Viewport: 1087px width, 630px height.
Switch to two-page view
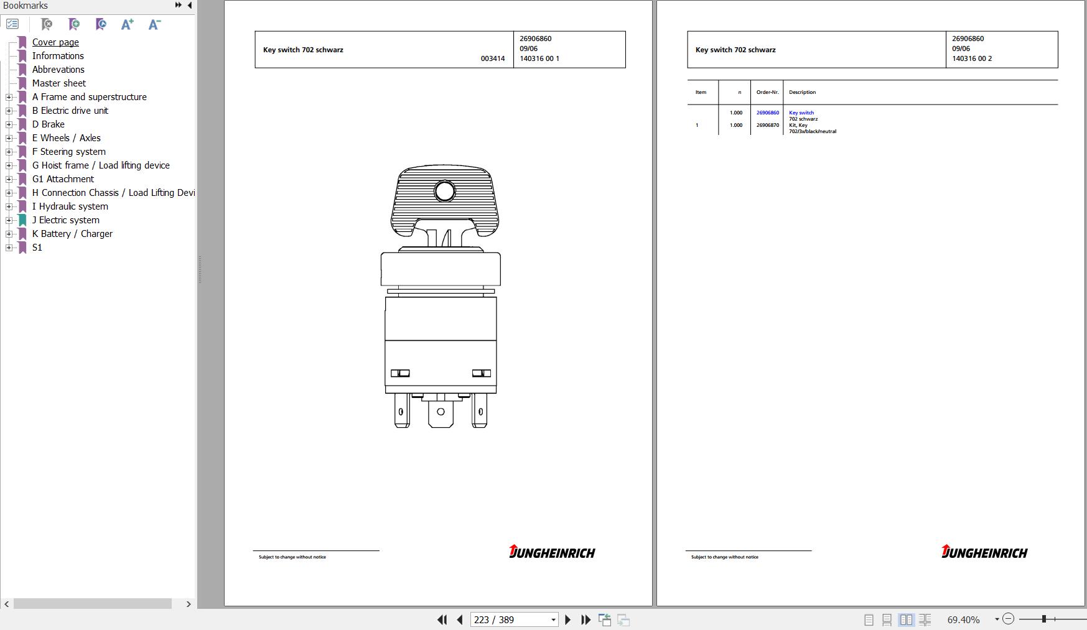tap(906, 620)
